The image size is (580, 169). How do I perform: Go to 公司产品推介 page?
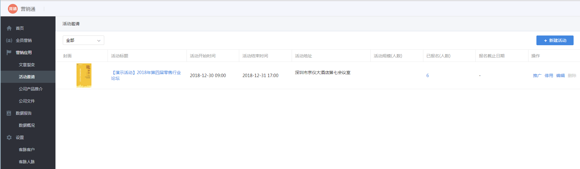point(30,89)
